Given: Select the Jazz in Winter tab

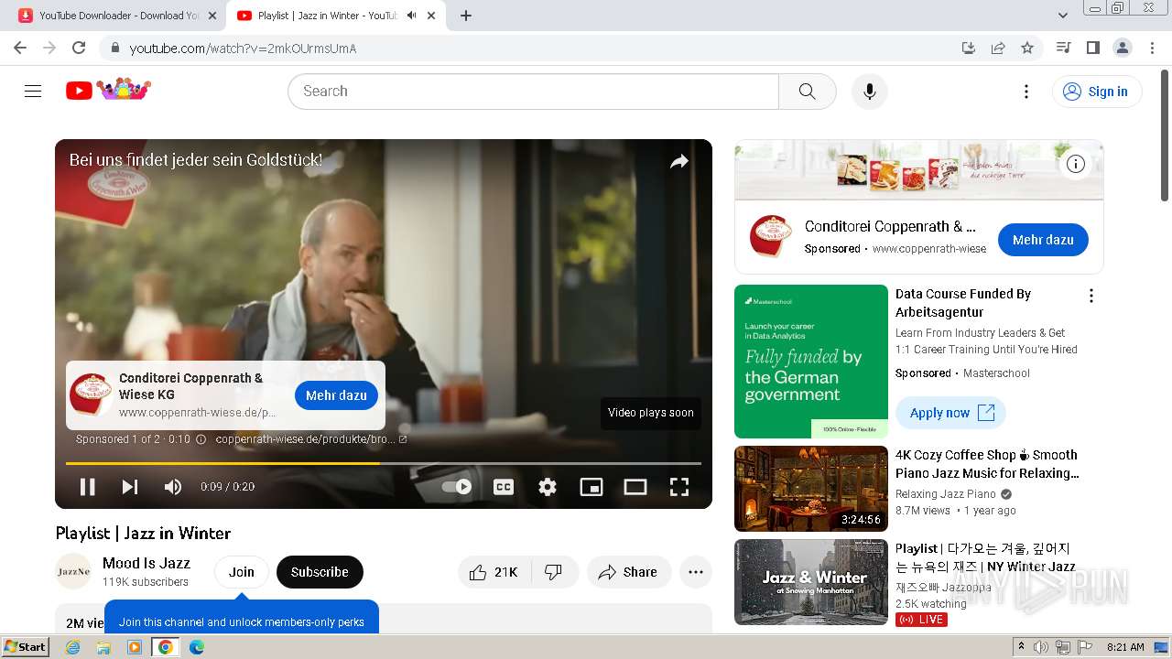Looking at the screenshot, I should point(335,16).
